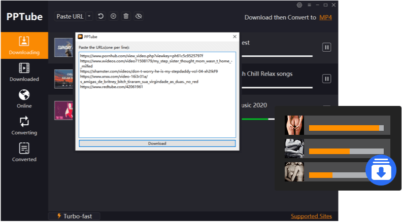Screen dimensions: 402x222
Task: Click the resume all downloads icon
Action: coord(101,17)
